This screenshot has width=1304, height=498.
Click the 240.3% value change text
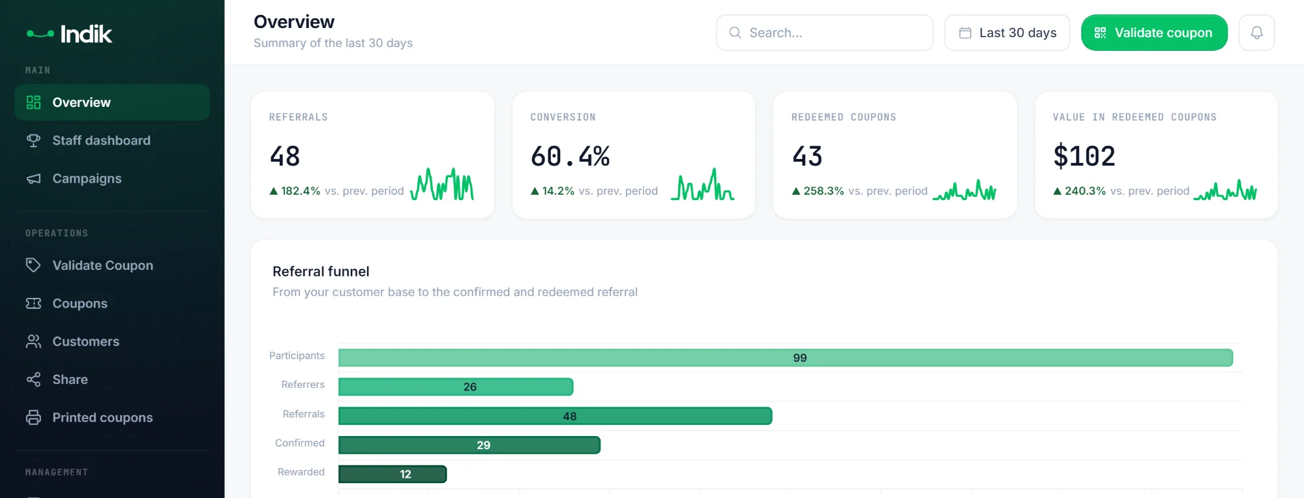[1086, 191]
